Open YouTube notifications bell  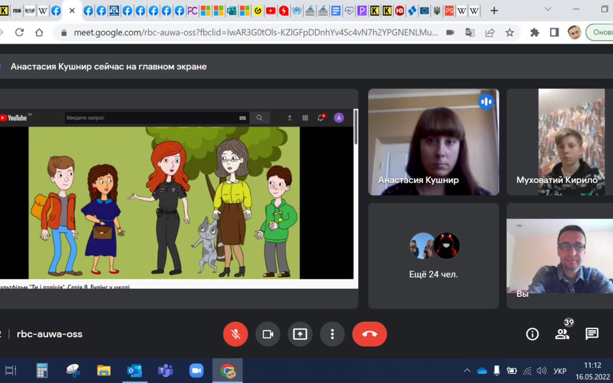click(321, 117)
